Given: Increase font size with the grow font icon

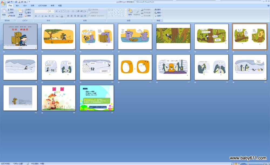Looking at the screenshot, I should point(56,11).
